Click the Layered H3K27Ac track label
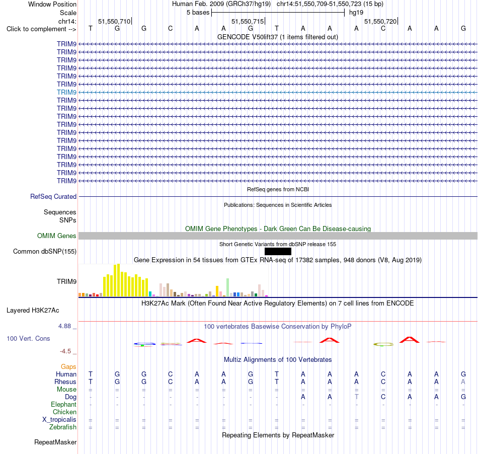The height and width of the screenshot is (454, 478). tap(33, 311)
